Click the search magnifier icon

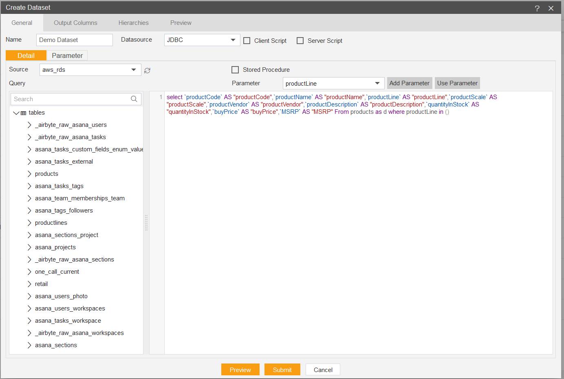(x=134, y=99)
